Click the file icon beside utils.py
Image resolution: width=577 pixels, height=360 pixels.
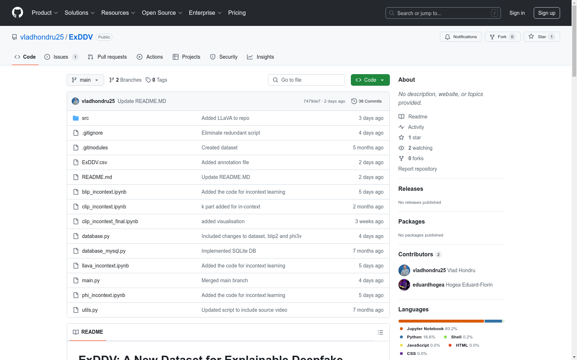click(76, 310)
